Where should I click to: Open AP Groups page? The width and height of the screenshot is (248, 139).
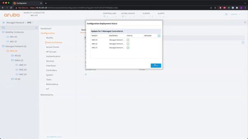(x=51, y=52)
